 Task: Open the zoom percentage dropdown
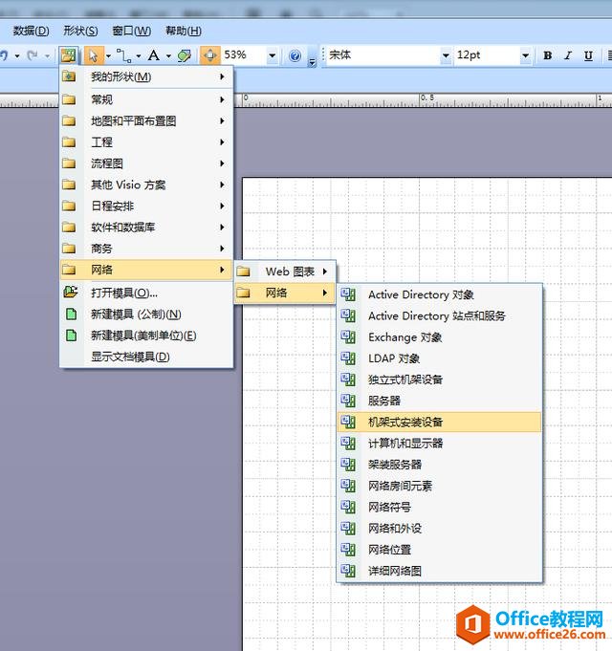tap(272, 54)
